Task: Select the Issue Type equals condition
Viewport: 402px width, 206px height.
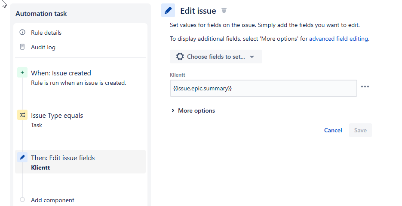Action: click(57, 116)
